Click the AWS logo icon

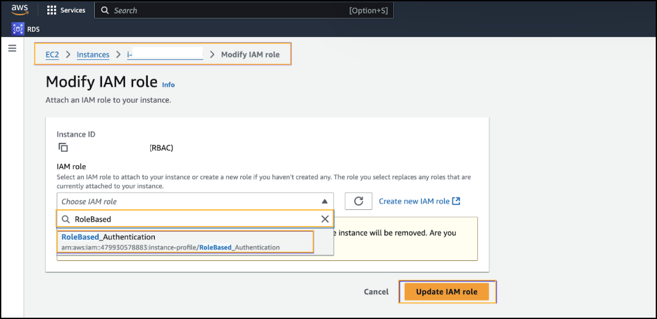[20, 10]
